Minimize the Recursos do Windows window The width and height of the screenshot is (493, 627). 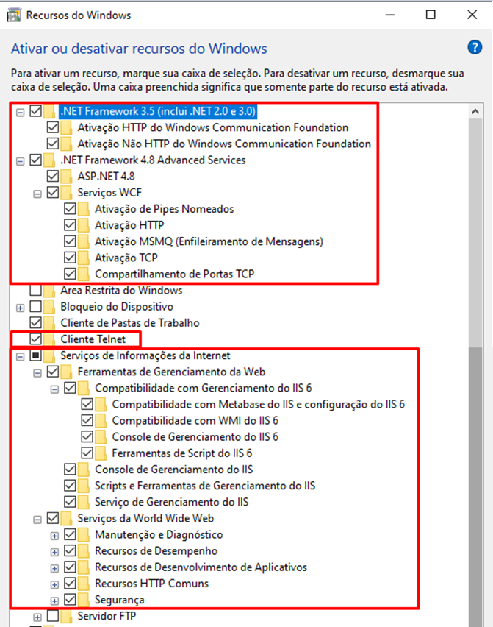(x=390, y=15)
